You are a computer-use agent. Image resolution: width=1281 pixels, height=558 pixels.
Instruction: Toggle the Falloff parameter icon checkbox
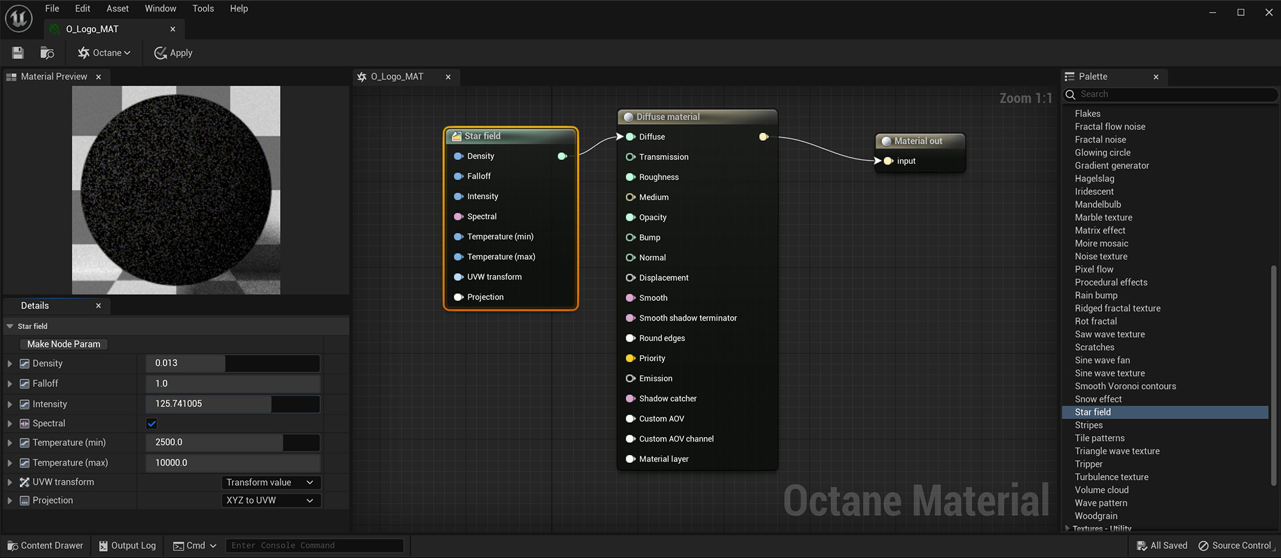[24, 384]
